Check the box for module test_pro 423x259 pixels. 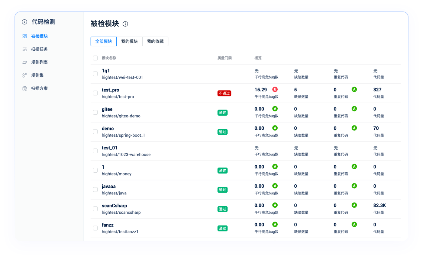tap(95, 93)
